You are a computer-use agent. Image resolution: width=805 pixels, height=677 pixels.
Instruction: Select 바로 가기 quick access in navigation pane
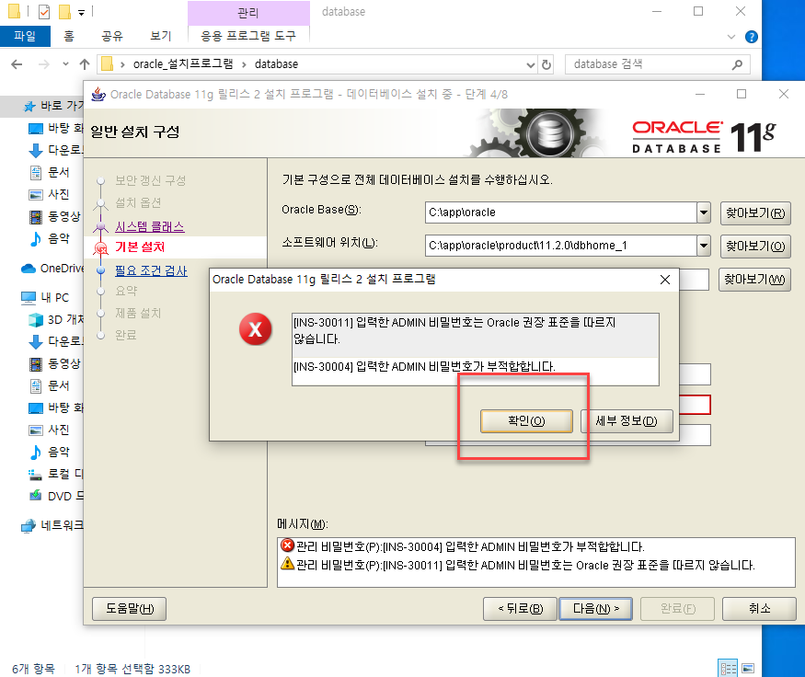(x=53, y=106)
